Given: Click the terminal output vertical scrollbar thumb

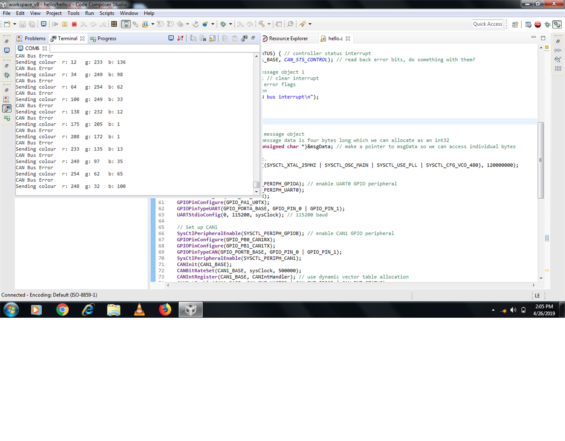Looking at the screenshot, I should [256, 184].
